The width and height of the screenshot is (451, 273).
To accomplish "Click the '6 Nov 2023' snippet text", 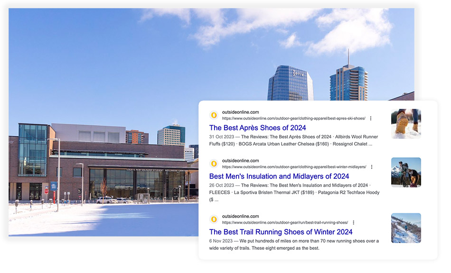I will 221,241.
